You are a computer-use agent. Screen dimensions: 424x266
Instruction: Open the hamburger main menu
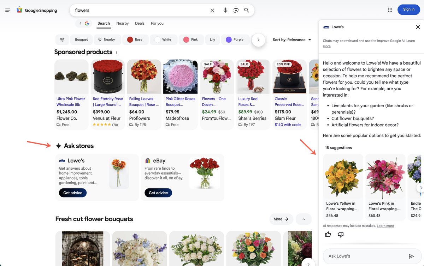point(8,10)
